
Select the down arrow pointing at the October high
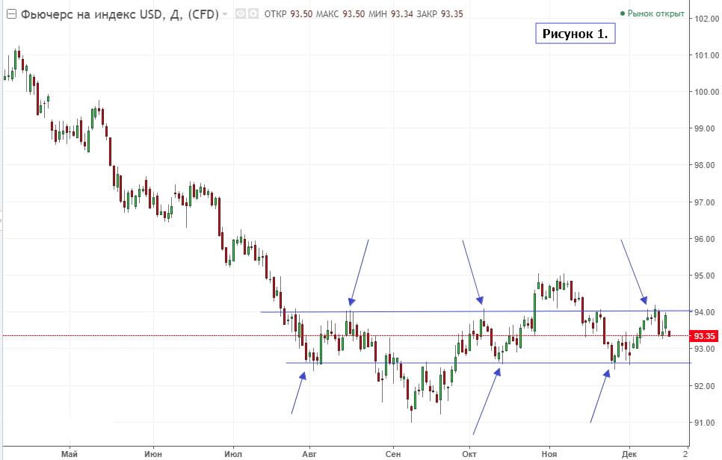[x=473, y=271]
